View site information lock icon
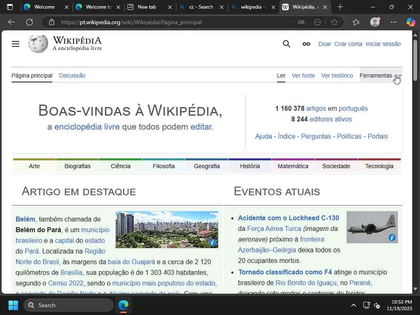 (52, 22)
